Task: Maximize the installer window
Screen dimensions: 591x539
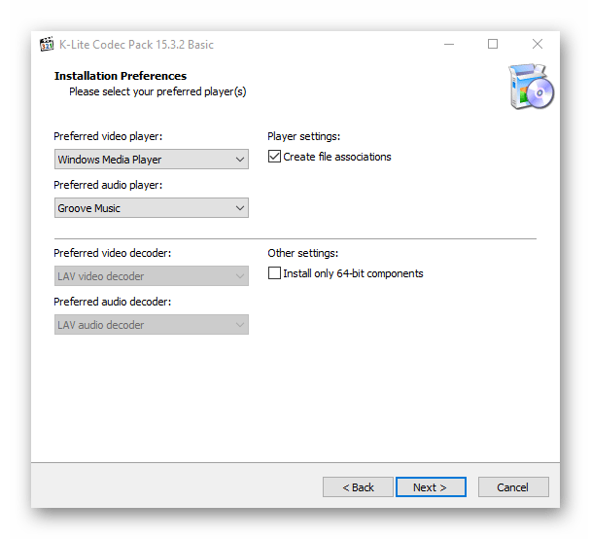Action: (493, 44)
